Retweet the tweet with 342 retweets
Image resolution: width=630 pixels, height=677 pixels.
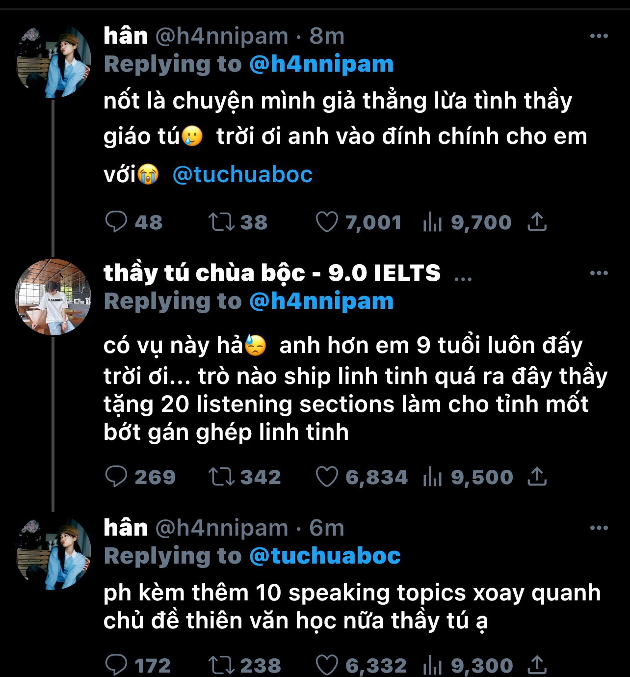tap(221, 477)
